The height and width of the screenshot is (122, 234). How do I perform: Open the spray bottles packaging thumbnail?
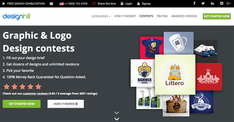[x=149, y=98]
